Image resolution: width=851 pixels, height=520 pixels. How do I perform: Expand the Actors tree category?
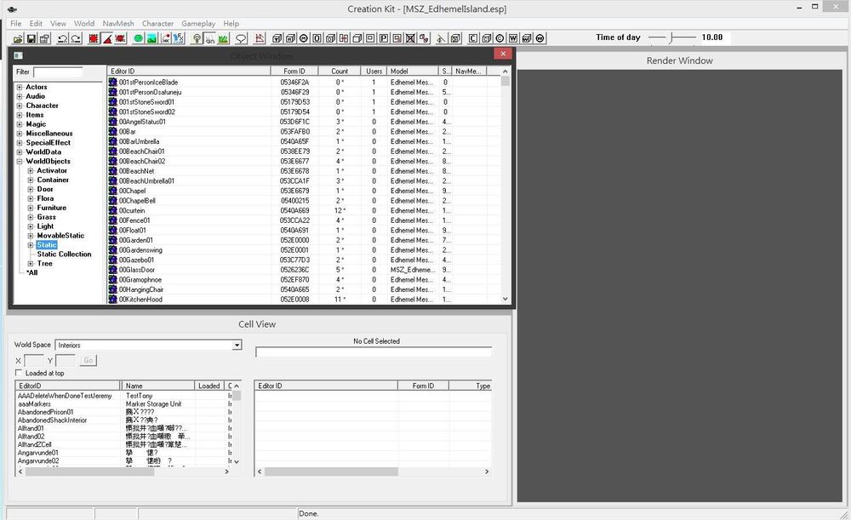click(19, 87)
